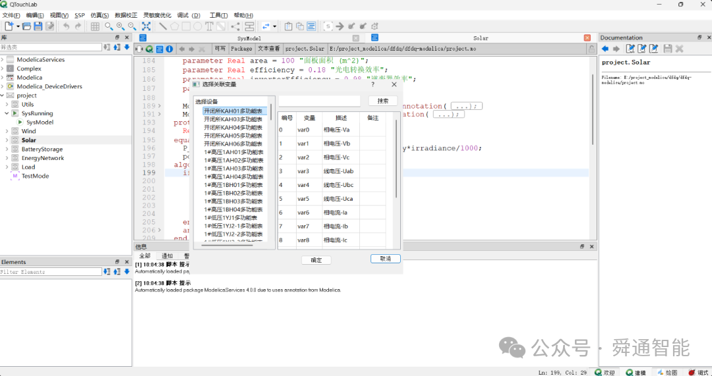Image resolution: width=712 pixels, height=376 pixels.
Task: Switch to 建模 mode at bottom
Action: coord(636,372)
